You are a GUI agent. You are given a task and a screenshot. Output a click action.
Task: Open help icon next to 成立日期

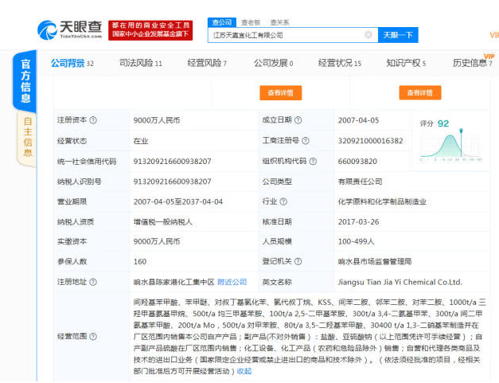click(x=298, y=120)
